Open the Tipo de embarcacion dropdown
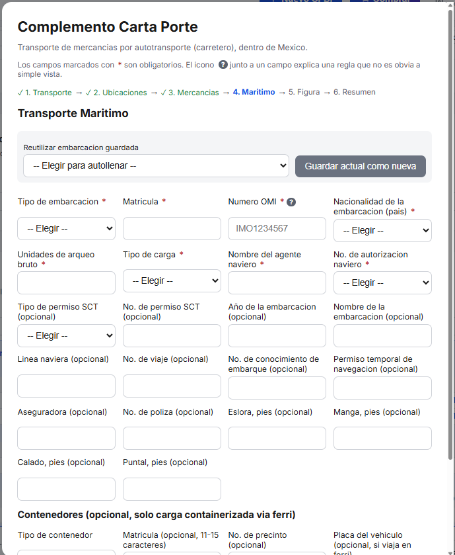Image resolution: width=455 pixels, height=555 pixels. point(67,229)
